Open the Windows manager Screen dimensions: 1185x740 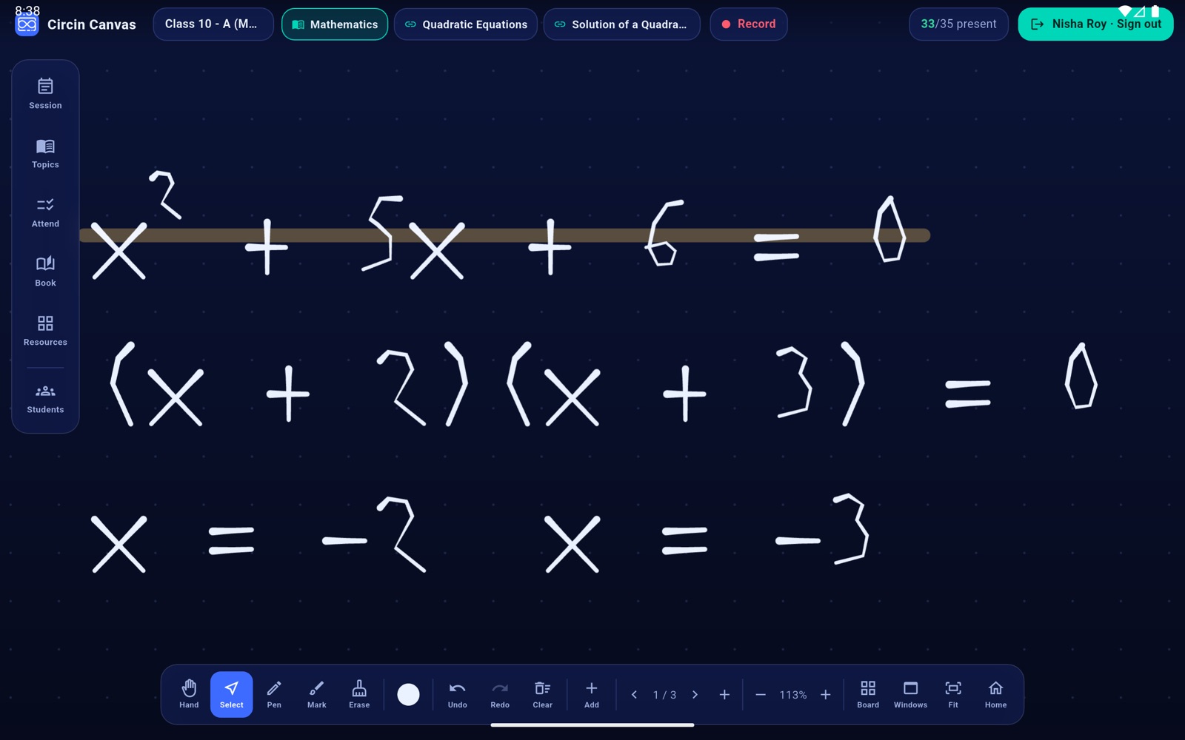[x=910, y=694]
